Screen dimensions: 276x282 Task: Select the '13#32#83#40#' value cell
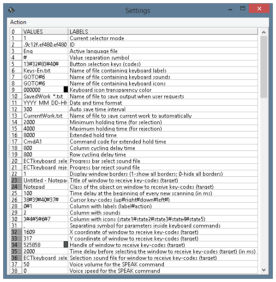coord(45,64)
